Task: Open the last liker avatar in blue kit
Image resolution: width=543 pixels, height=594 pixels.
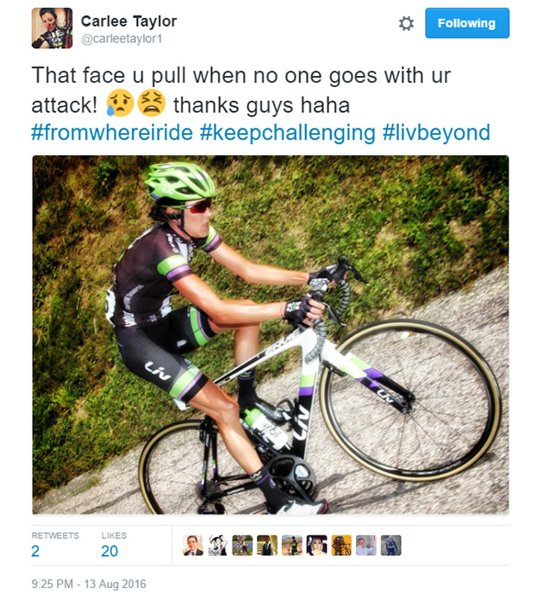Action: 390,545
